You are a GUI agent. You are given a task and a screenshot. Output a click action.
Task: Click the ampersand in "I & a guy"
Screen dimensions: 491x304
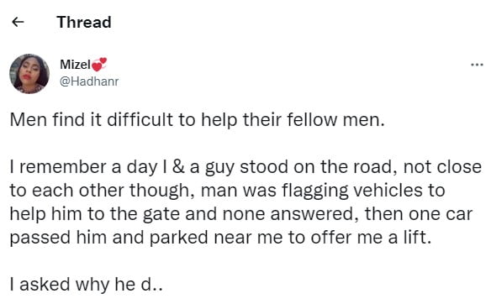[x=178, y=167]
